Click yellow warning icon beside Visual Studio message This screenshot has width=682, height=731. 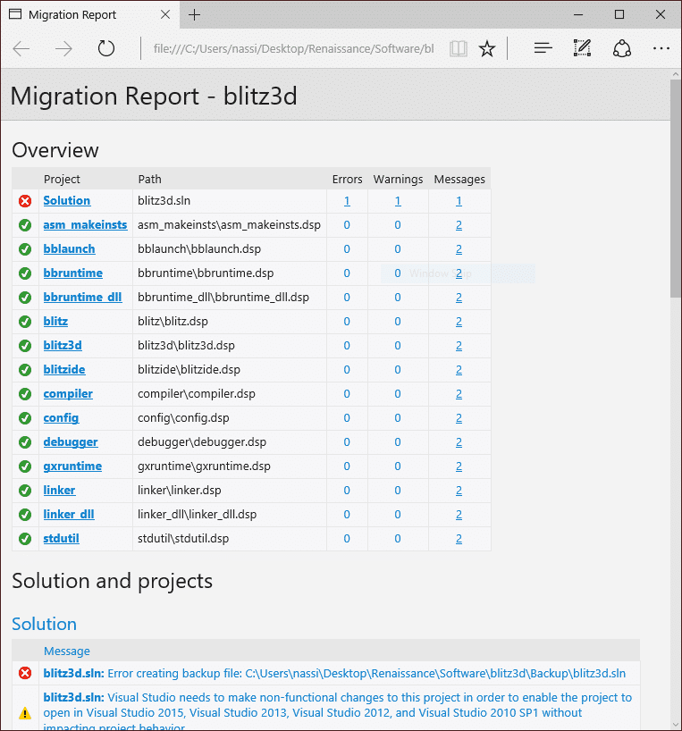coord(25,713)
